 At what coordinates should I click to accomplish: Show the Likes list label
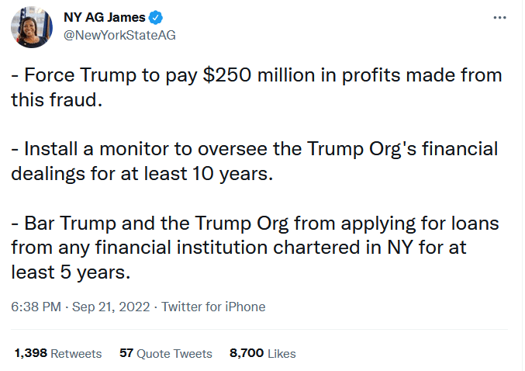tap(282, 353)
